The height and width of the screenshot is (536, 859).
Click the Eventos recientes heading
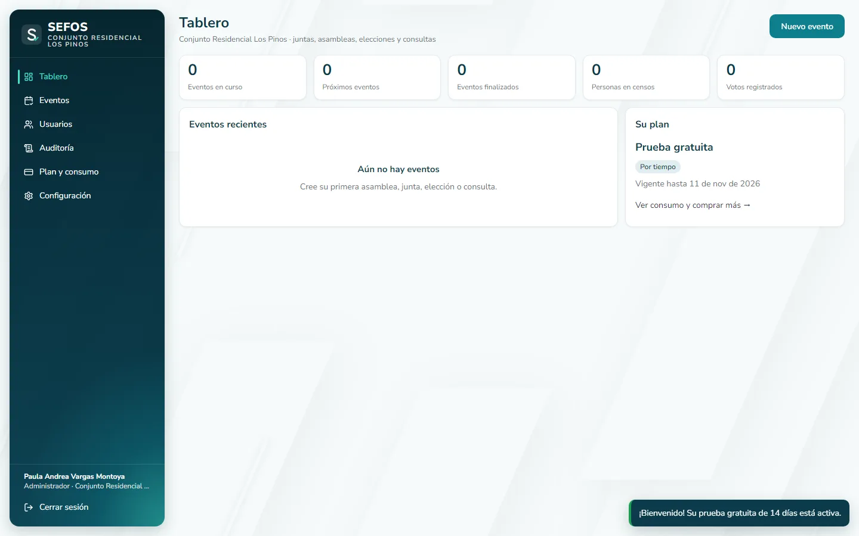228,124
